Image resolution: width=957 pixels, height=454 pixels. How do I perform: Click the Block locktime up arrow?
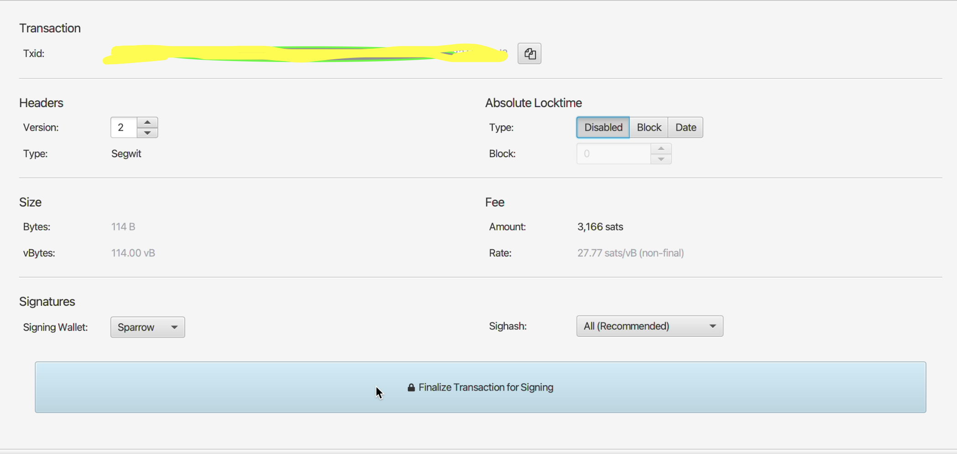point(661,149)
